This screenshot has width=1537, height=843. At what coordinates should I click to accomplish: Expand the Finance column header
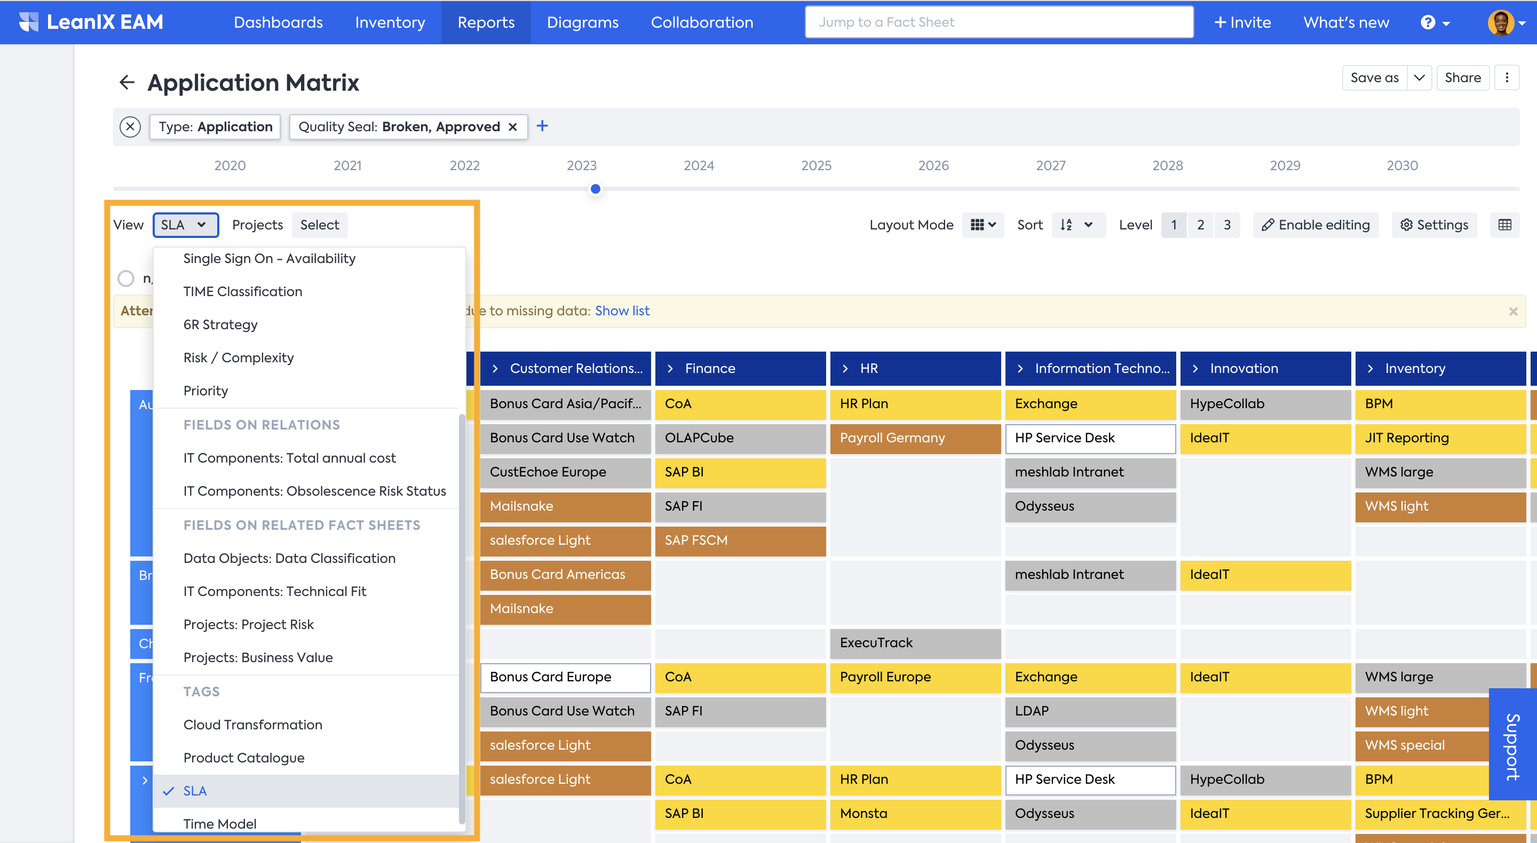670,368
